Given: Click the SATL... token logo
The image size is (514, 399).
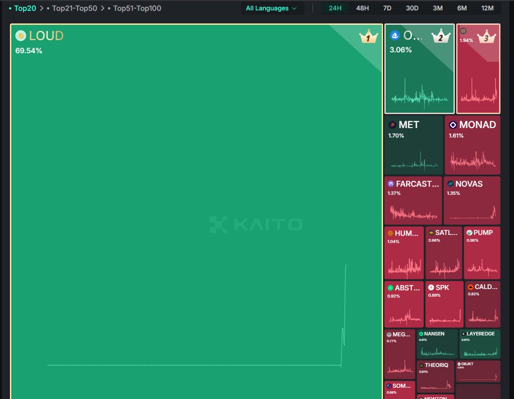Looking at the screenshot, I should tap(431, 233).
